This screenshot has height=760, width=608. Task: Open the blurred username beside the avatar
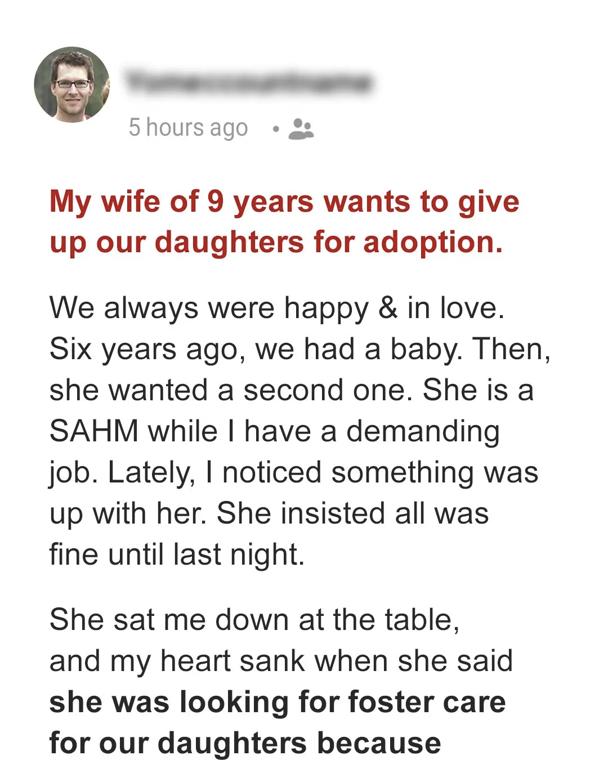[x=249, y=83]
